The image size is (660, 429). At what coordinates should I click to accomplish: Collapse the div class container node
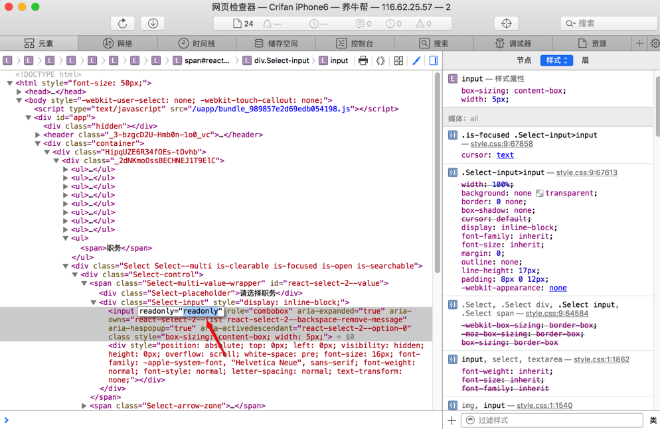point(37,143)
